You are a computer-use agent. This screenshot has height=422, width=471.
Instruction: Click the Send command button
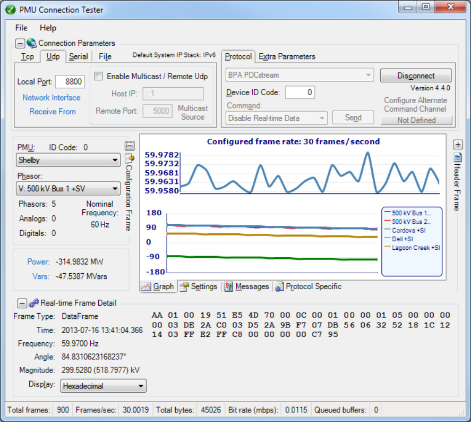(x=353, y=117)
